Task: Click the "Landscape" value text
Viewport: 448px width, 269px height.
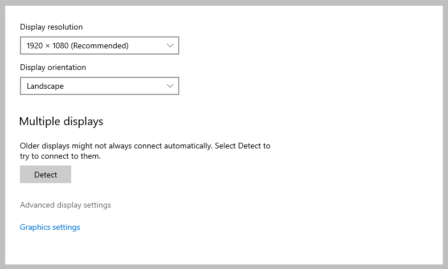Action: (45, 86)
